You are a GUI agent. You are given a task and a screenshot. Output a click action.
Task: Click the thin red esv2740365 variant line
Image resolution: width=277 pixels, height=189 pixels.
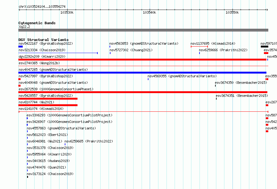pos(143,66)
